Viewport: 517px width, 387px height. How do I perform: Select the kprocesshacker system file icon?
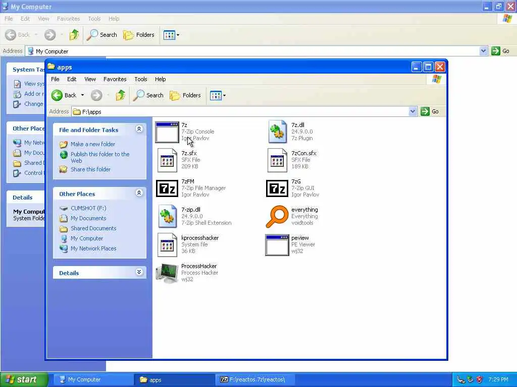point(167,245)
